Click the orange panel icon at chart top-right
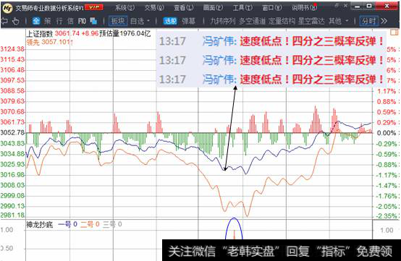This screenshot has height=261, width=401. pos(394,33)
